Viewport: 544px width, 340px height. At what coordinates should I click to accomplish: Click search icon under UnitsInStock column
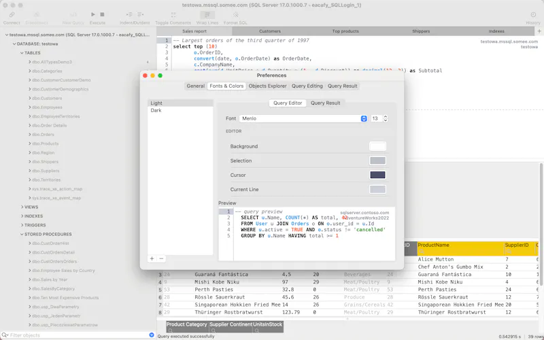pyautogui.click(x=257, y=330)
